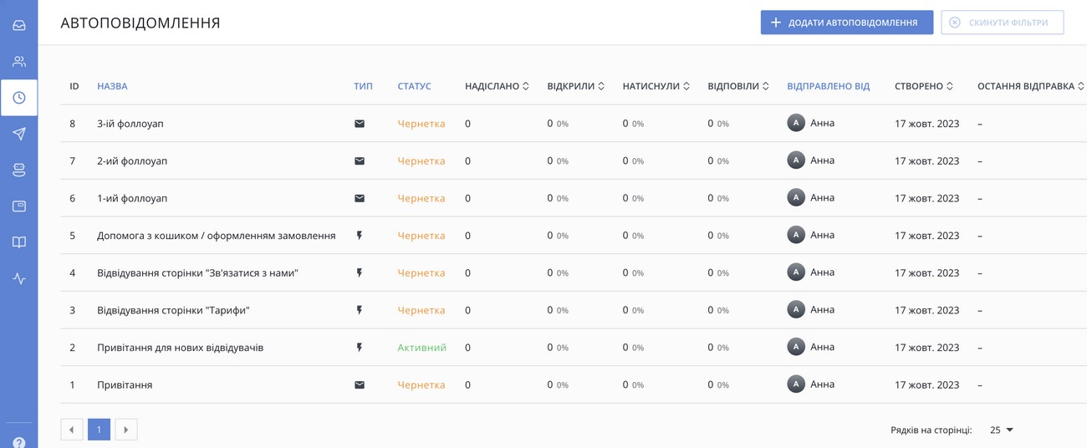Click lightning icon for Тарифи page row
The image size is (1087, 448).
coord(360,310)
